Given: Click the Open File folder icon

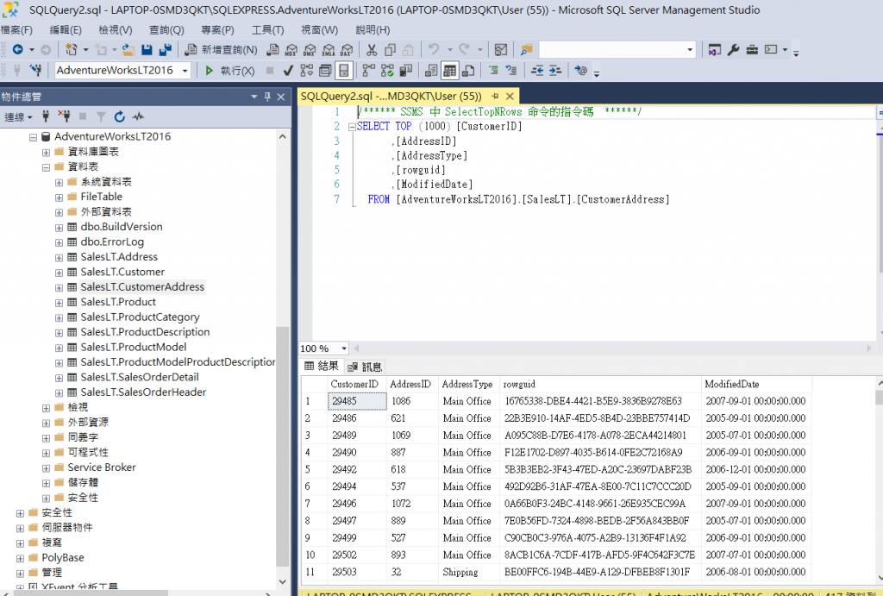Looking at the screenshot, I should point(128,50).
